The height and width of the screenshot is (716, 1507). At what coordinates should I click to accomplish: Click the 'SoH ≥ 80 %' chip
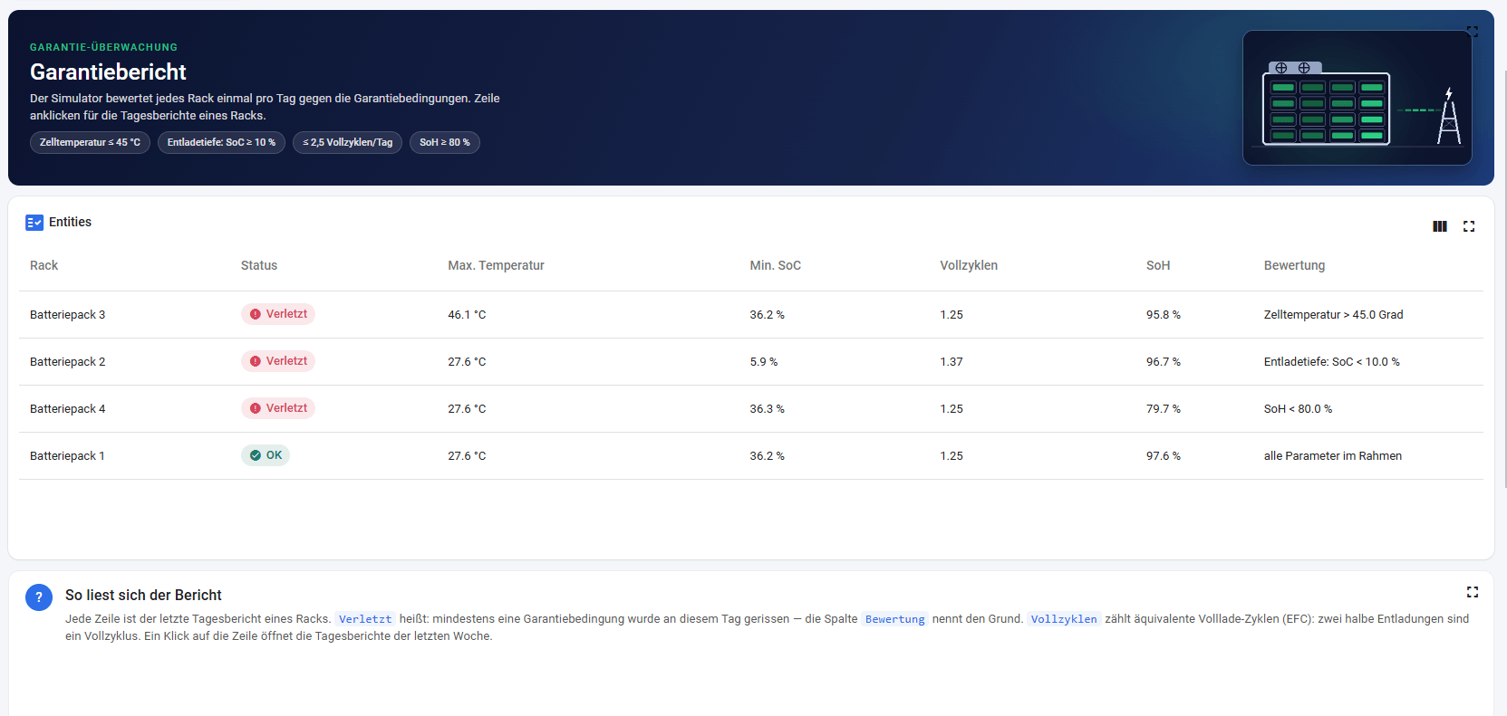(444, 142)
